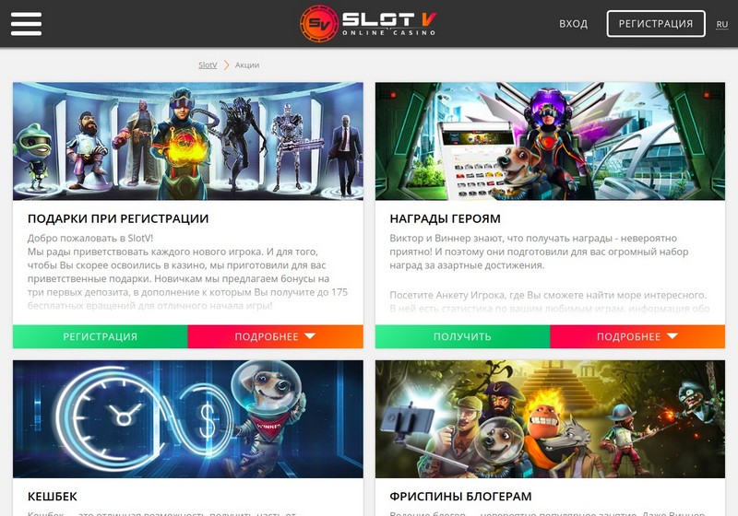Click РЕГИСТРАЦИЯ button in the header

[656, 24]
